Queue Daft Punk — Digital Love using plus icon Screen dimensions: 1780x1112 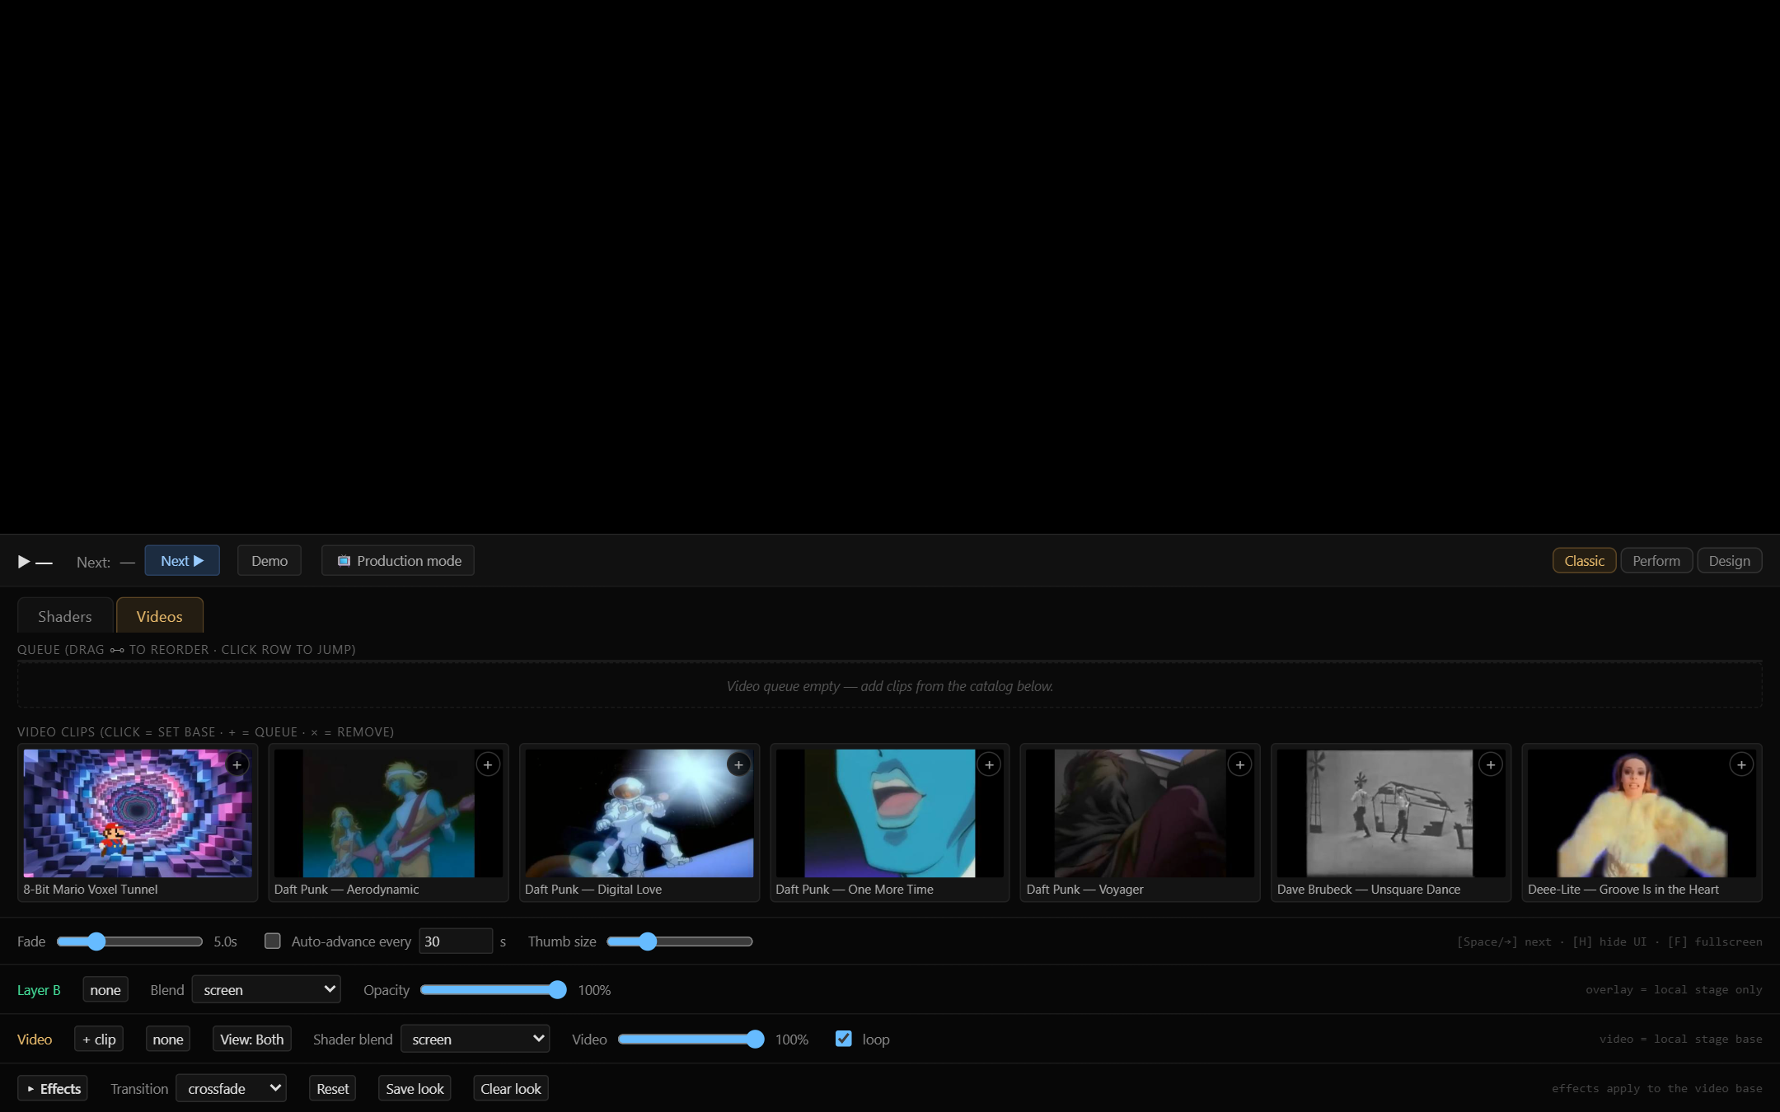738,764
